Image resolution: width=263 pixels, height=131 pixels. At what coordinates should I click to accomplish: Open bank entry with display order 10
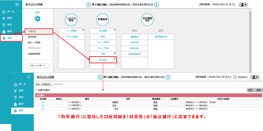pyautogui.click(x=43, y=102)
